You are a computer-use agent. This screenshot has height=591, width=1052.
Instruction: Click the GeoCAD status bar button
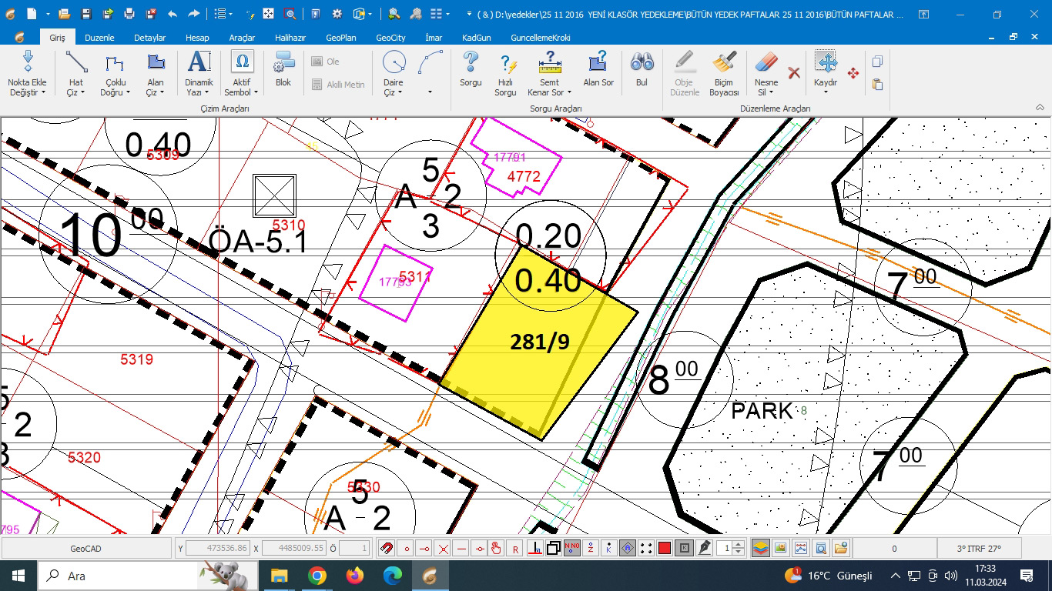(x=85, y=549)
